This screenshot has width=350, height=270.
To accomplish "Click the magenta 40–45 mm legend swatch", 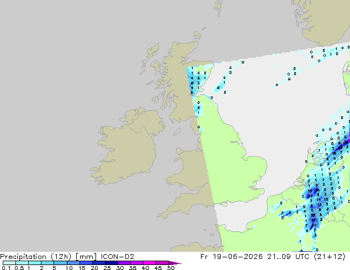I will point(150,263).
